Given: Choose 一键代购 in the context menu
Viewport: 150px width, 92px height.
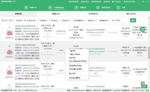Looking at the screenshot, I should pyautogui.click(x=72, y=51).
